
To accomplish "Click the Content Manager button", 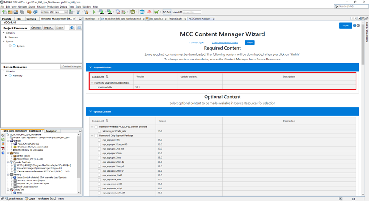I will 71,67.
